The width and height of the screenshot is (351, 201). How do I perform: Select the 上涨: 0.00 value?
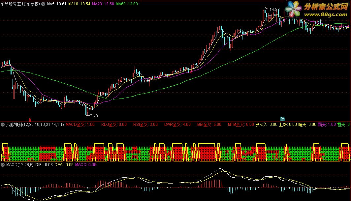(288, 125)
